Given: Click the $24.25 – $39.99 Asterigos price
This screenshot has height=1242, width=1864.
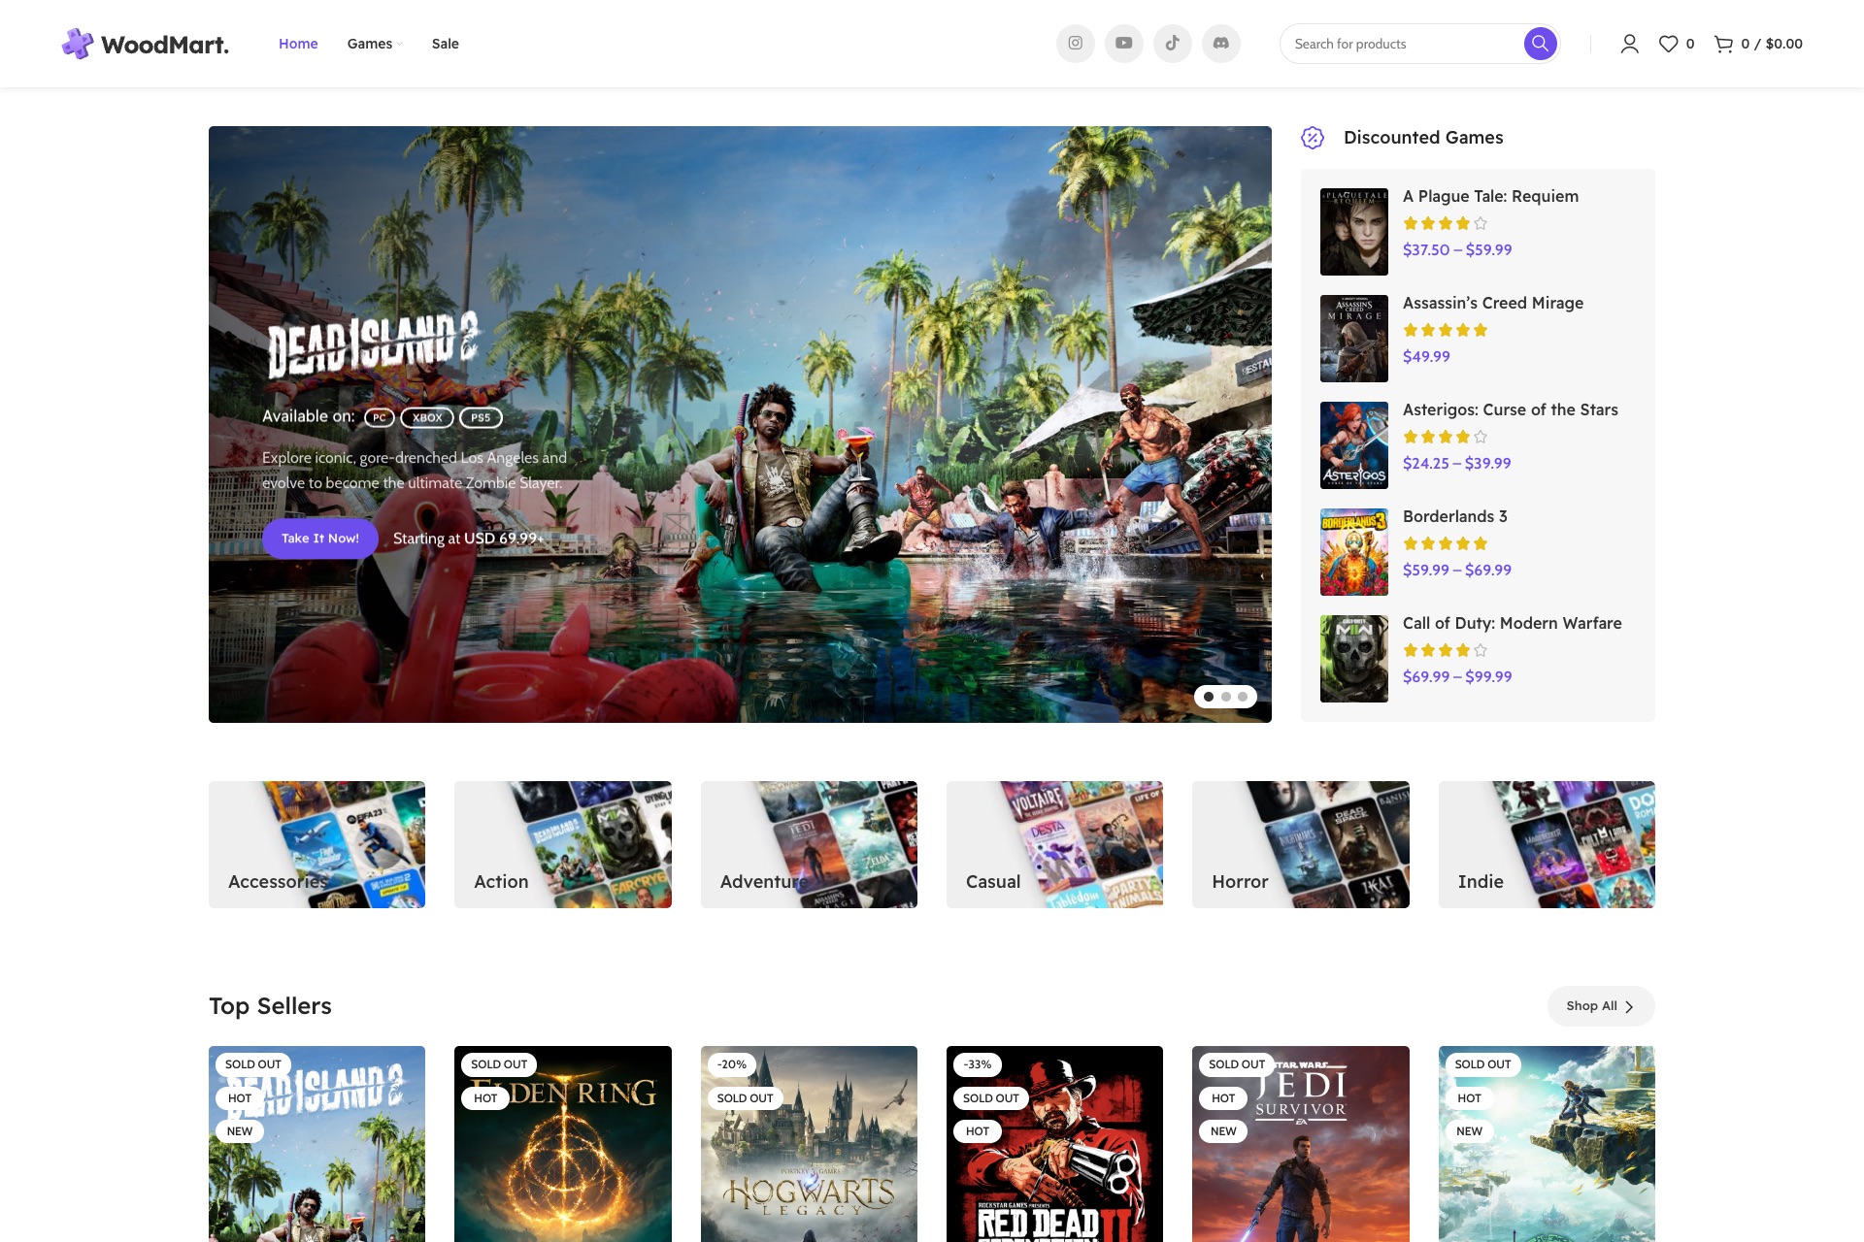Looking at the screenshot, I should click(1457, 463).
